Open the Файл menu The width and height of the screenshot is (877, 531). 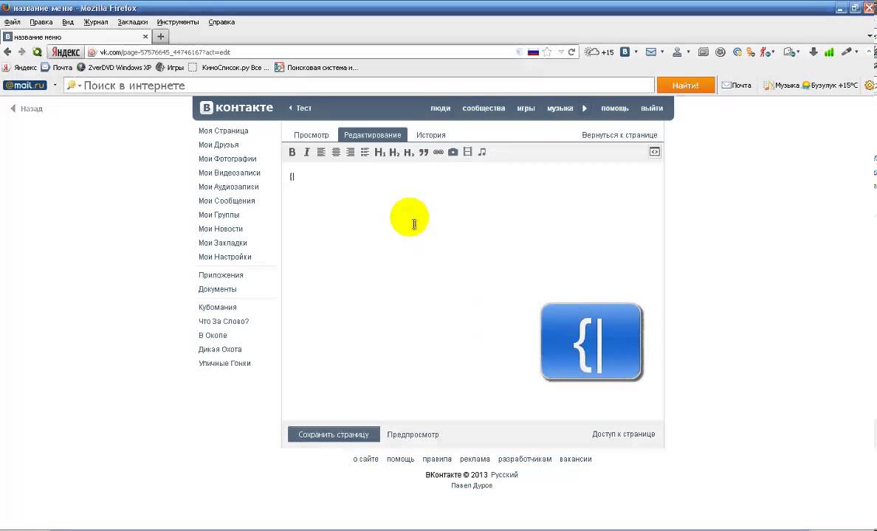tap(13, 22)
